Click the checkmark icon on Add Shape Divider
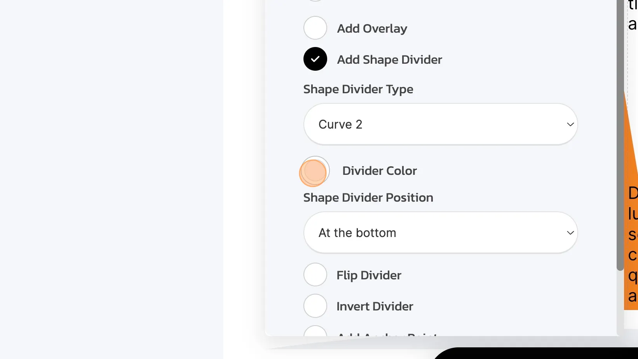The image size is (638, 359). click(x=315, y=59)
